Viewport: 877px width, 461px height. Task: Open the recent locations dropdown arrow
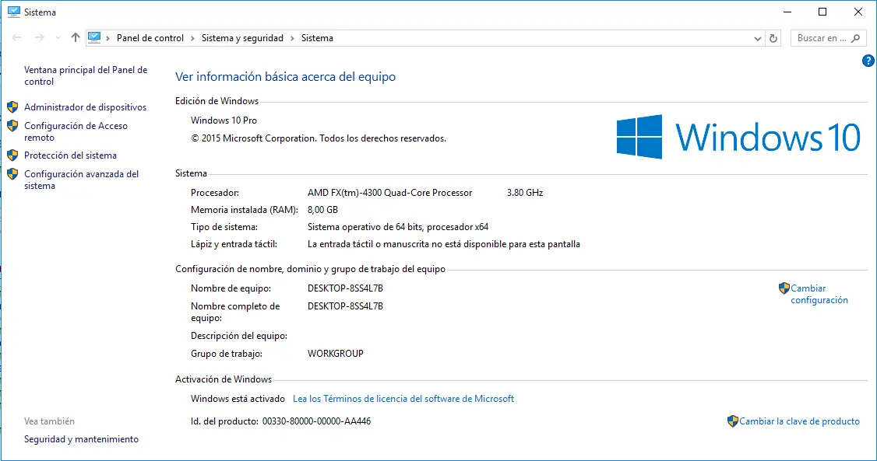pos(58,38)
